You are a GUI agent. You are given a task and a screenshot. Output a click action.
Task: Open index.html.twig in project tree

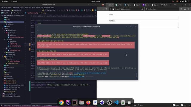(x=15, y=61)
